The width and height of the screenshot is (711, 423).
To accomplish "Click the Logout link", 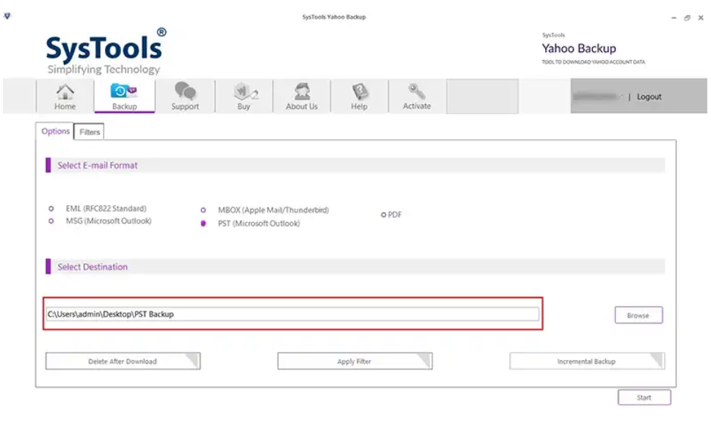I will [649, 97].
